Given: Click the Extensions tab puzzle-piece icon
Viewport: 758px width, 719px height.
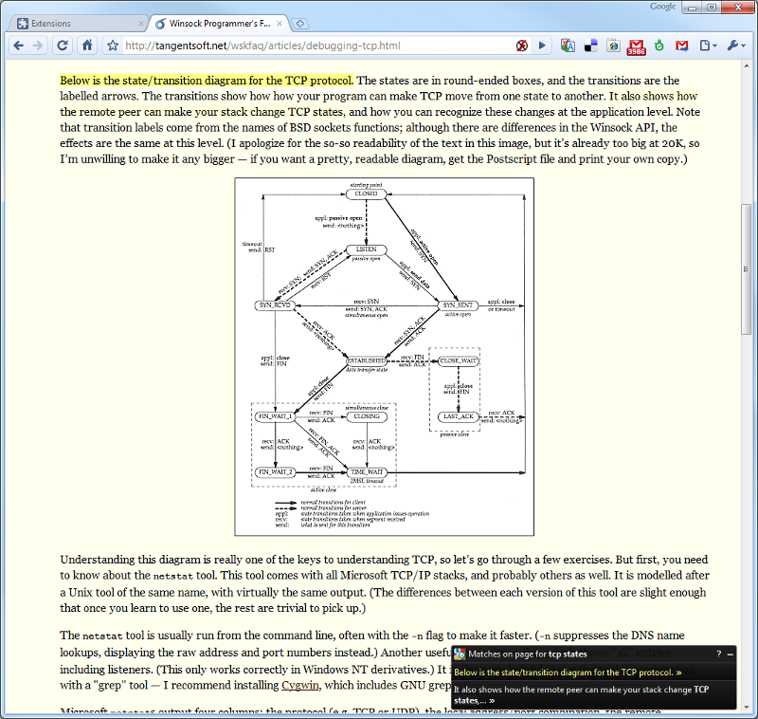Looking at the screenshot, I should click(23, 23).
